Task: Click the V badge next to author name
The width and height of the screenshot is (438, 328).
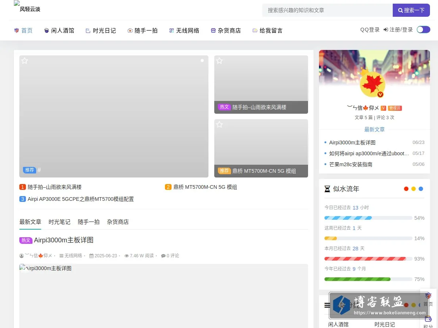Action: [383, 108]
